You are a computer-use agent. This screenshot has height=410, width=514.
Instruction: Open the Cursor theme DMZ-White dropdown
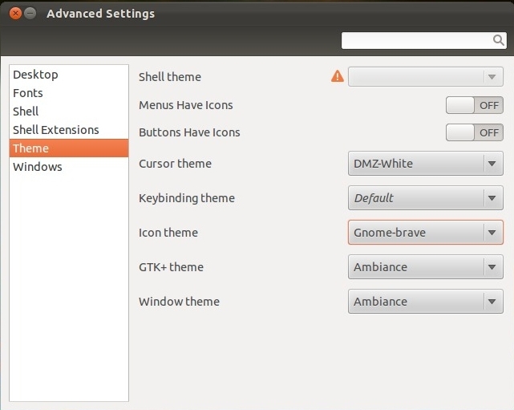point(426,164)
